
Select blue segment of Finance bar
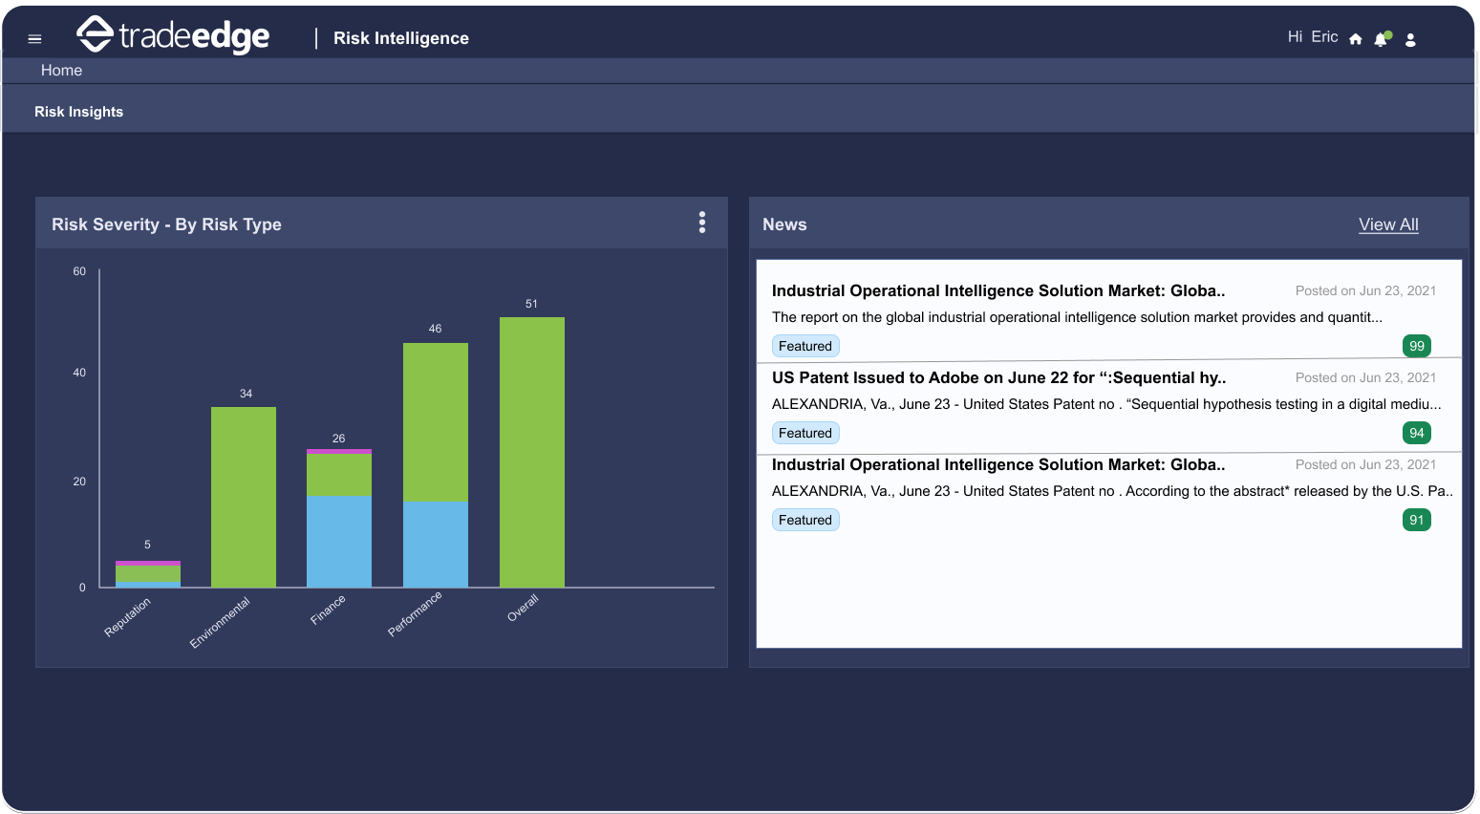[x=339, y=541]
